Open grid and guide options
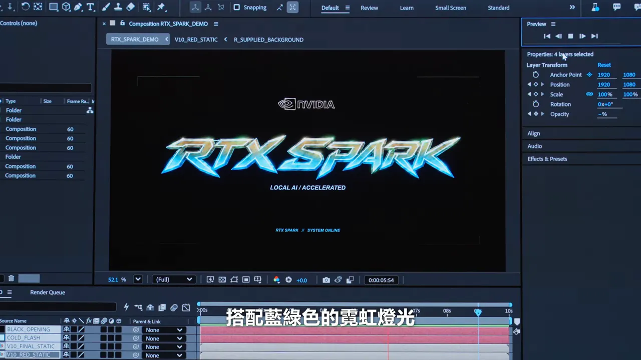The image size is (641, 360). click(258, 280)
